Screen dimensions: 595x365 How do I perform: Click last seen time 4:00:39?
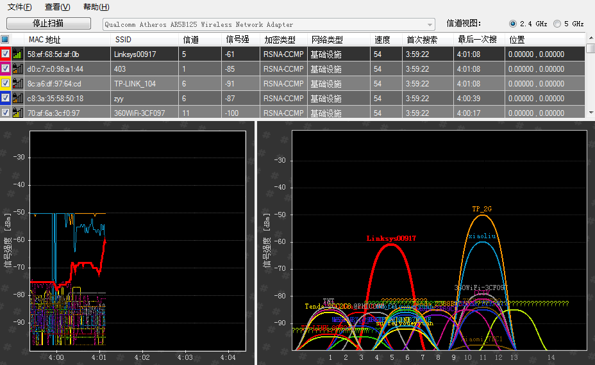pos(469,98)
